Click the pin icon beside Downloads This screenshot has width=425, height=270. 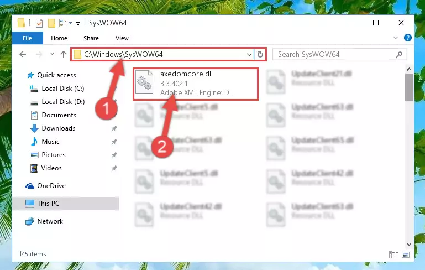coord(114,128)
